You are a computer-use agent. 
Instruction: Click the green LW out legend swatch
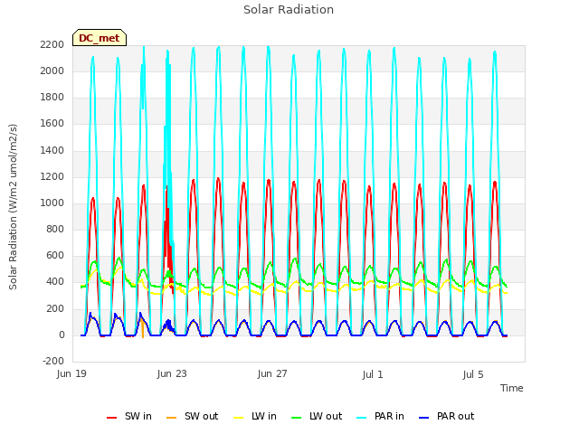(296, 418)
